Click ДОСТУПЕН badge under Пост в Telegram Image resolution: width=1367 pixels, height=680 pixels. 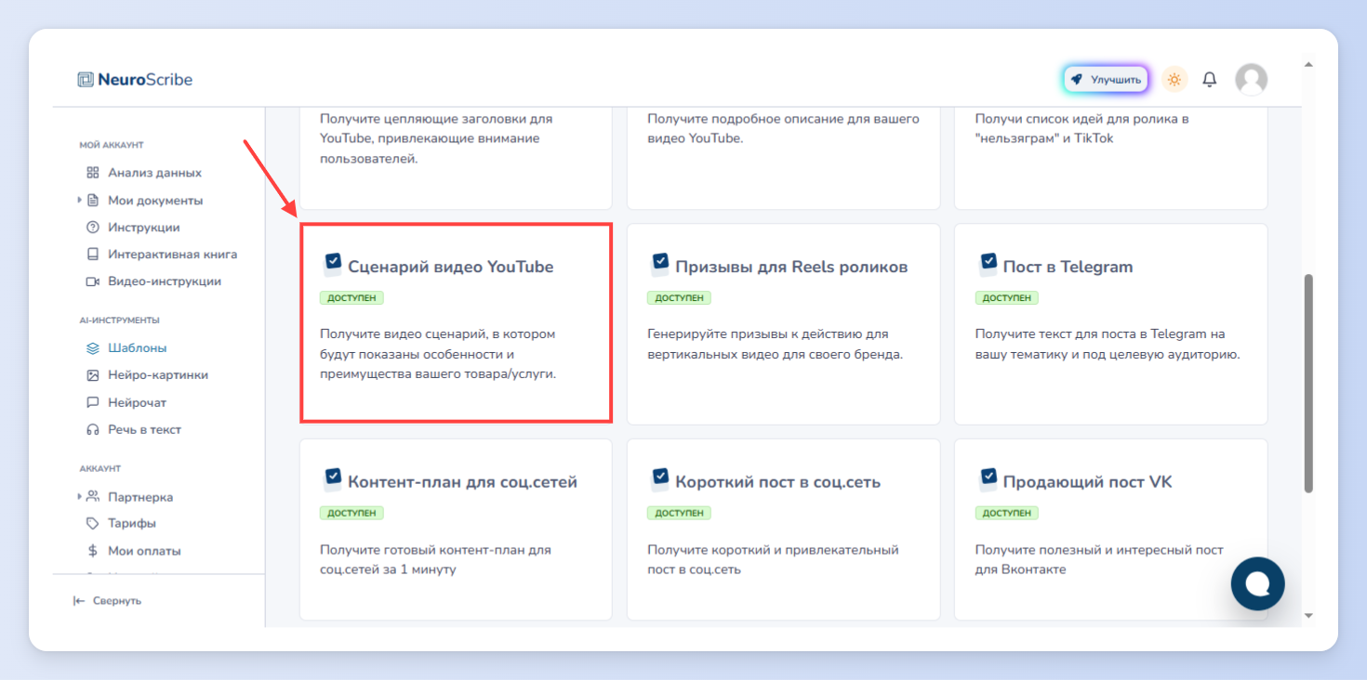click(x=1007, y=298)
